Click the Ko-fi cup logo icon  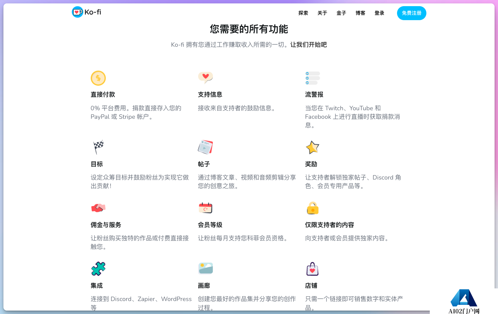pos(77,12)
